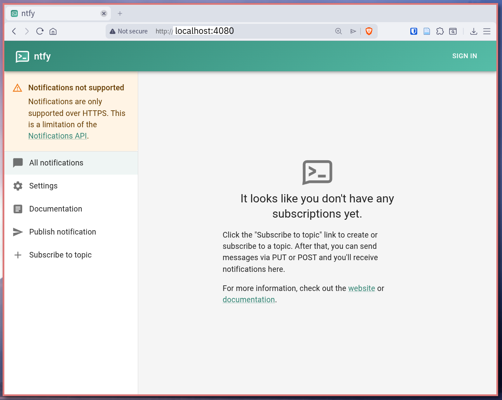Click the ntfy terminal logo in header
The image size is (502, 400).
pyautogui.click(x=22, y=56)
